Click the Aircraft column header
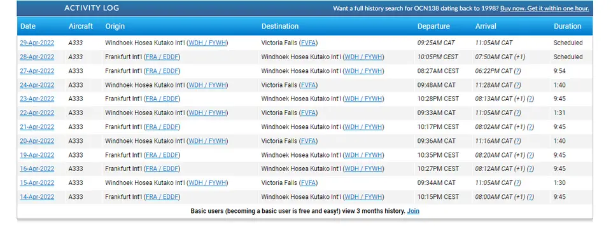This screenshot has width=611, height=232. point(81,26)
